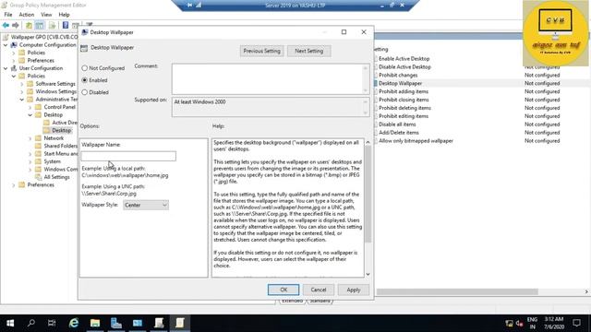Viewport: 591px width, 332px height.
Task: Select Allow only bitmapped wallpaper setting
Action: coord(416,141)
